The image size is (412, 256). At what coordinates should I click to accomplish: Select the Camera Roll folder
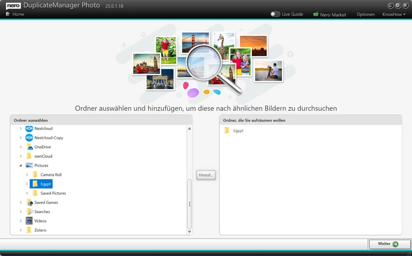(x=50, y=174)
